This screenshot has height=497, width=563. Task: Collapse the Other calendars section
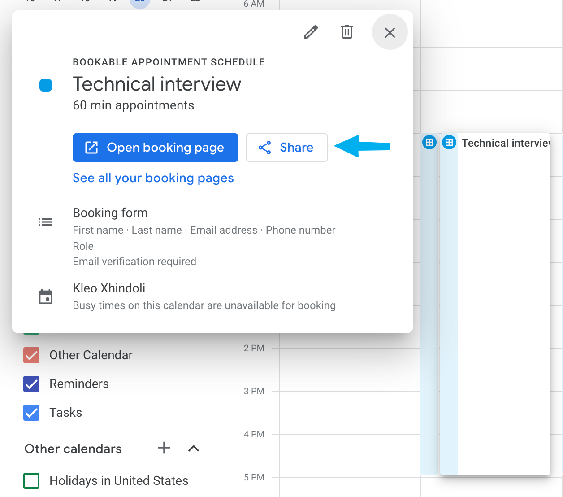click(x=193, y=448)
